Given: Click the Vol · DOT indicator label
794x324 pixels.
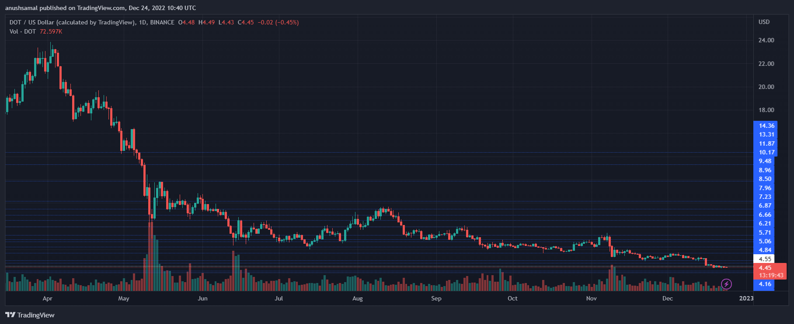Looking at the screenshot, I should coord(23,31).
